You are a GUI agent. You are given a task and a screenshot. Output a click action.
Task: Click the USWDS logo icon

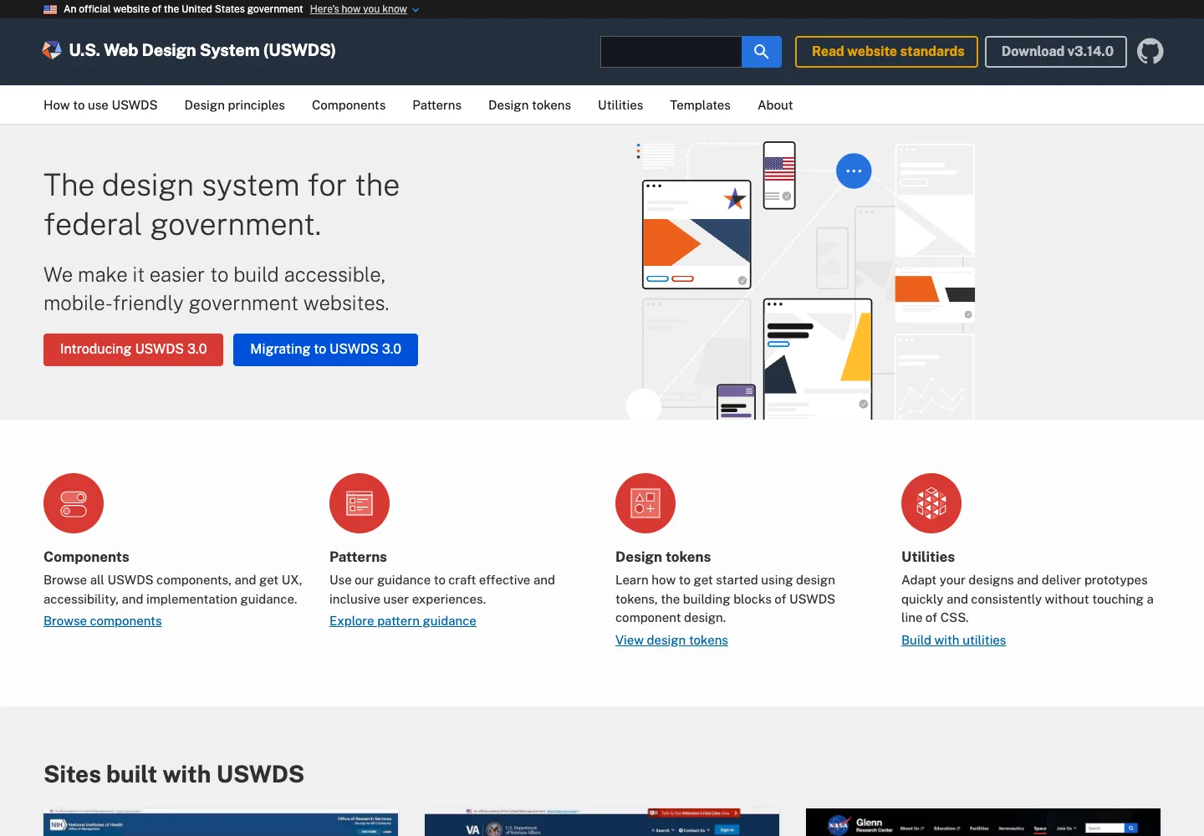[52, 50]
